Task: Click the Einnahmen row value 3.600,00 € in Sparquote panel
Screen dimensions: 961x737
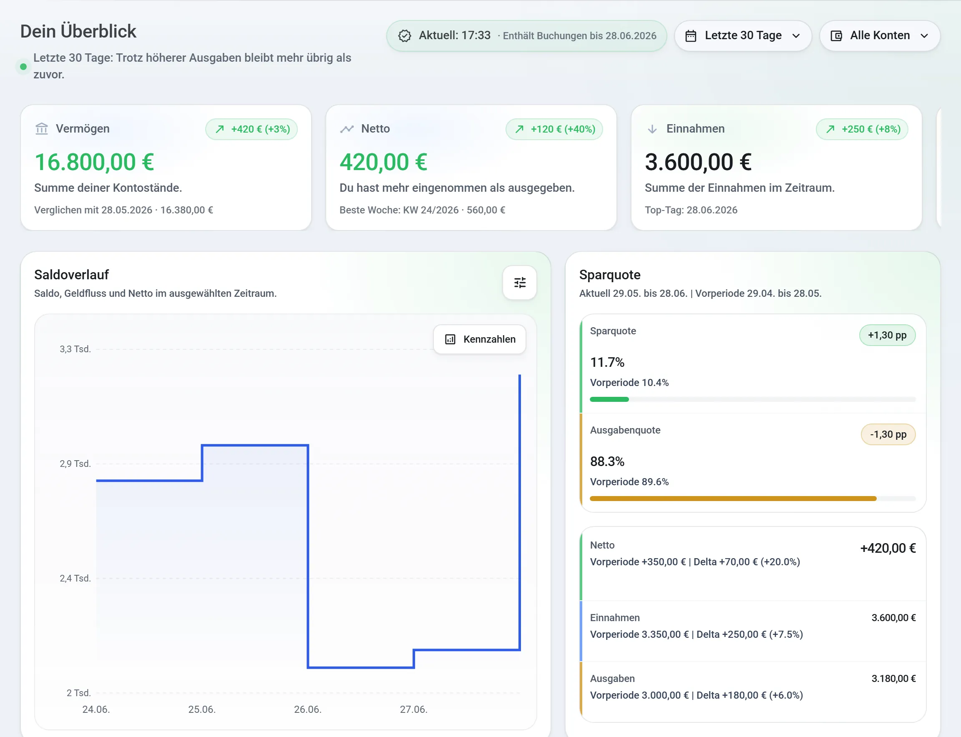Action: point(893,618)
